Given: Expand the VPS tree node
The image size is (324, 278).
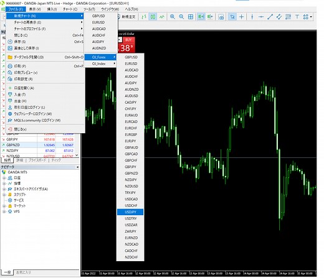Looking at the screenshot, I should 4,211.
